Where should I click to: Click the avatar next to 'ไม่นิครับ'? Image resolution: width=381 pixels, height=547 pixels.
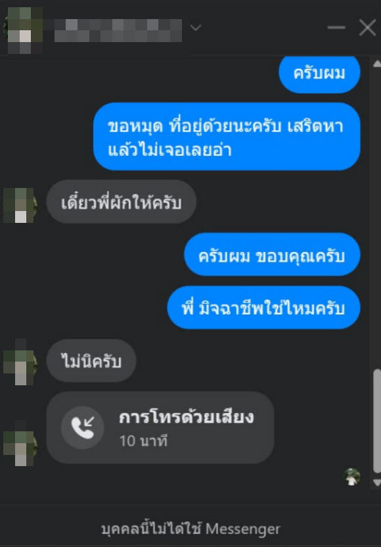click(x=20, y=363)
